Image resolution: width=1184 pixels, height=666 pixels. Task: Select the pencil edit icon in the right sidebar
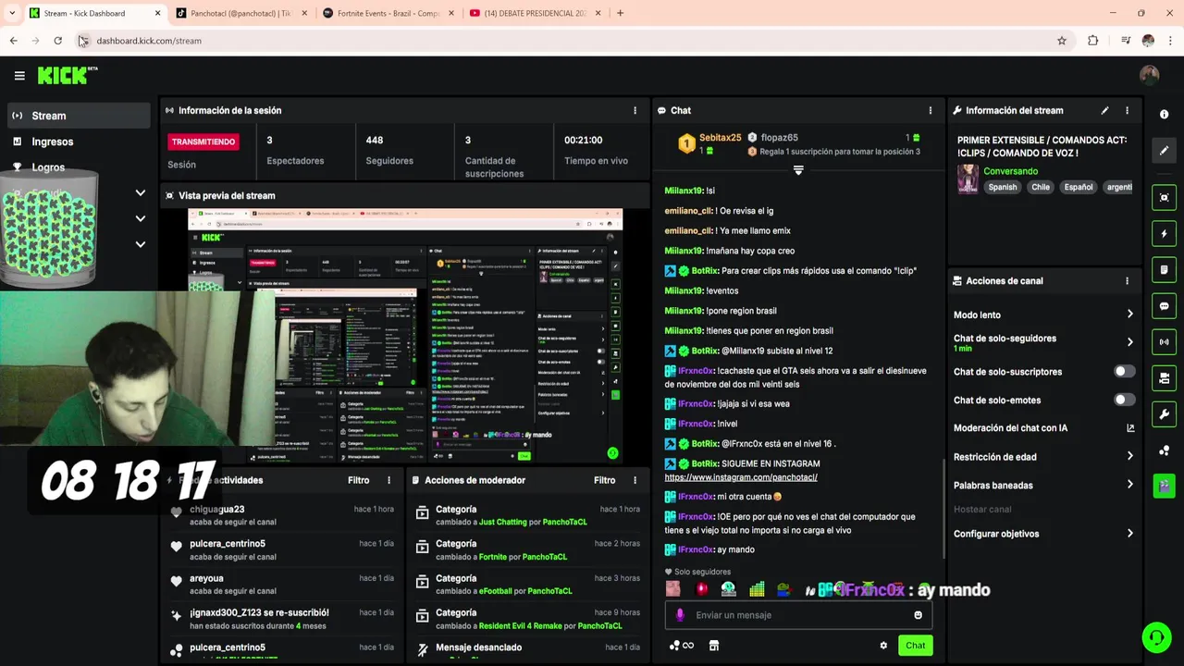tap(1164, 150)
